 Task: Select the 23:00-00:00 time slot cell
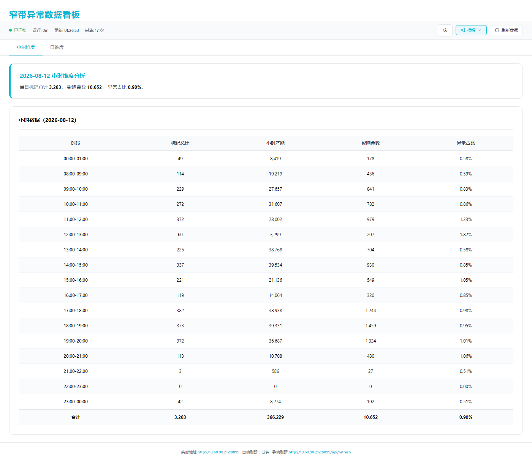76,402
